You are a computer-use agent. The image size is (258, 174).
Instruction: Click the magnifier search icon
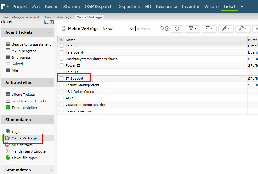[162, 29]
